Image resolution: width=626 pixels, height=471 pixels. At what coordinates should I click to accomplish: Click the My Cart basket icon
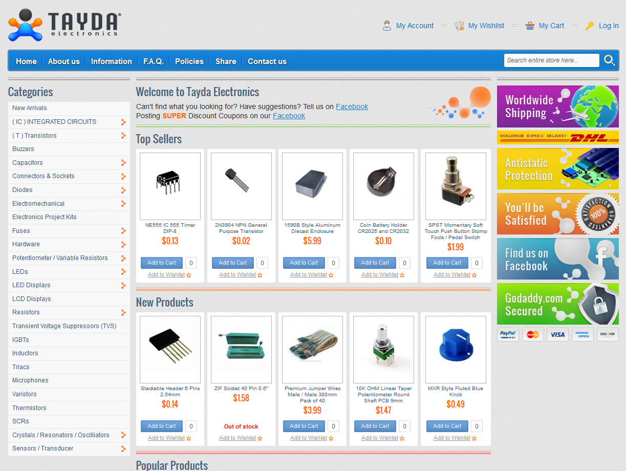(x=530, y=26)
